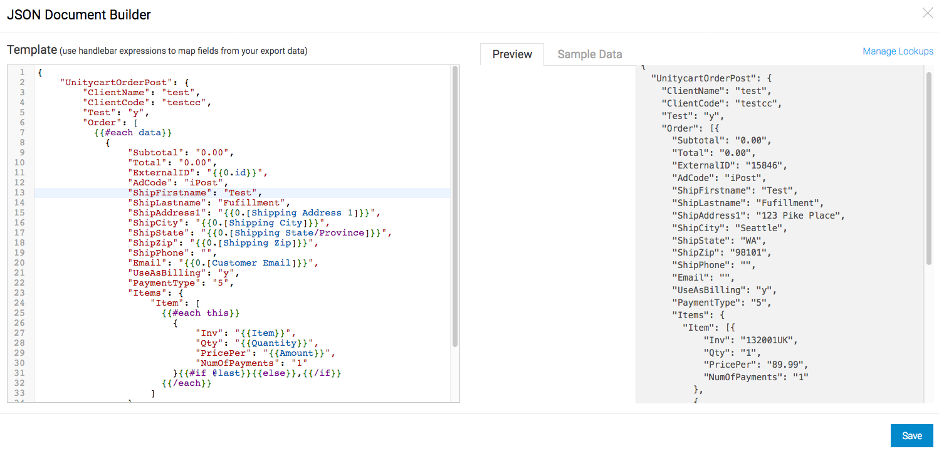This screenshot has width=939, height=451.
Task: Click "ShipState": "WA" in the preview
Action: [719, 240]
